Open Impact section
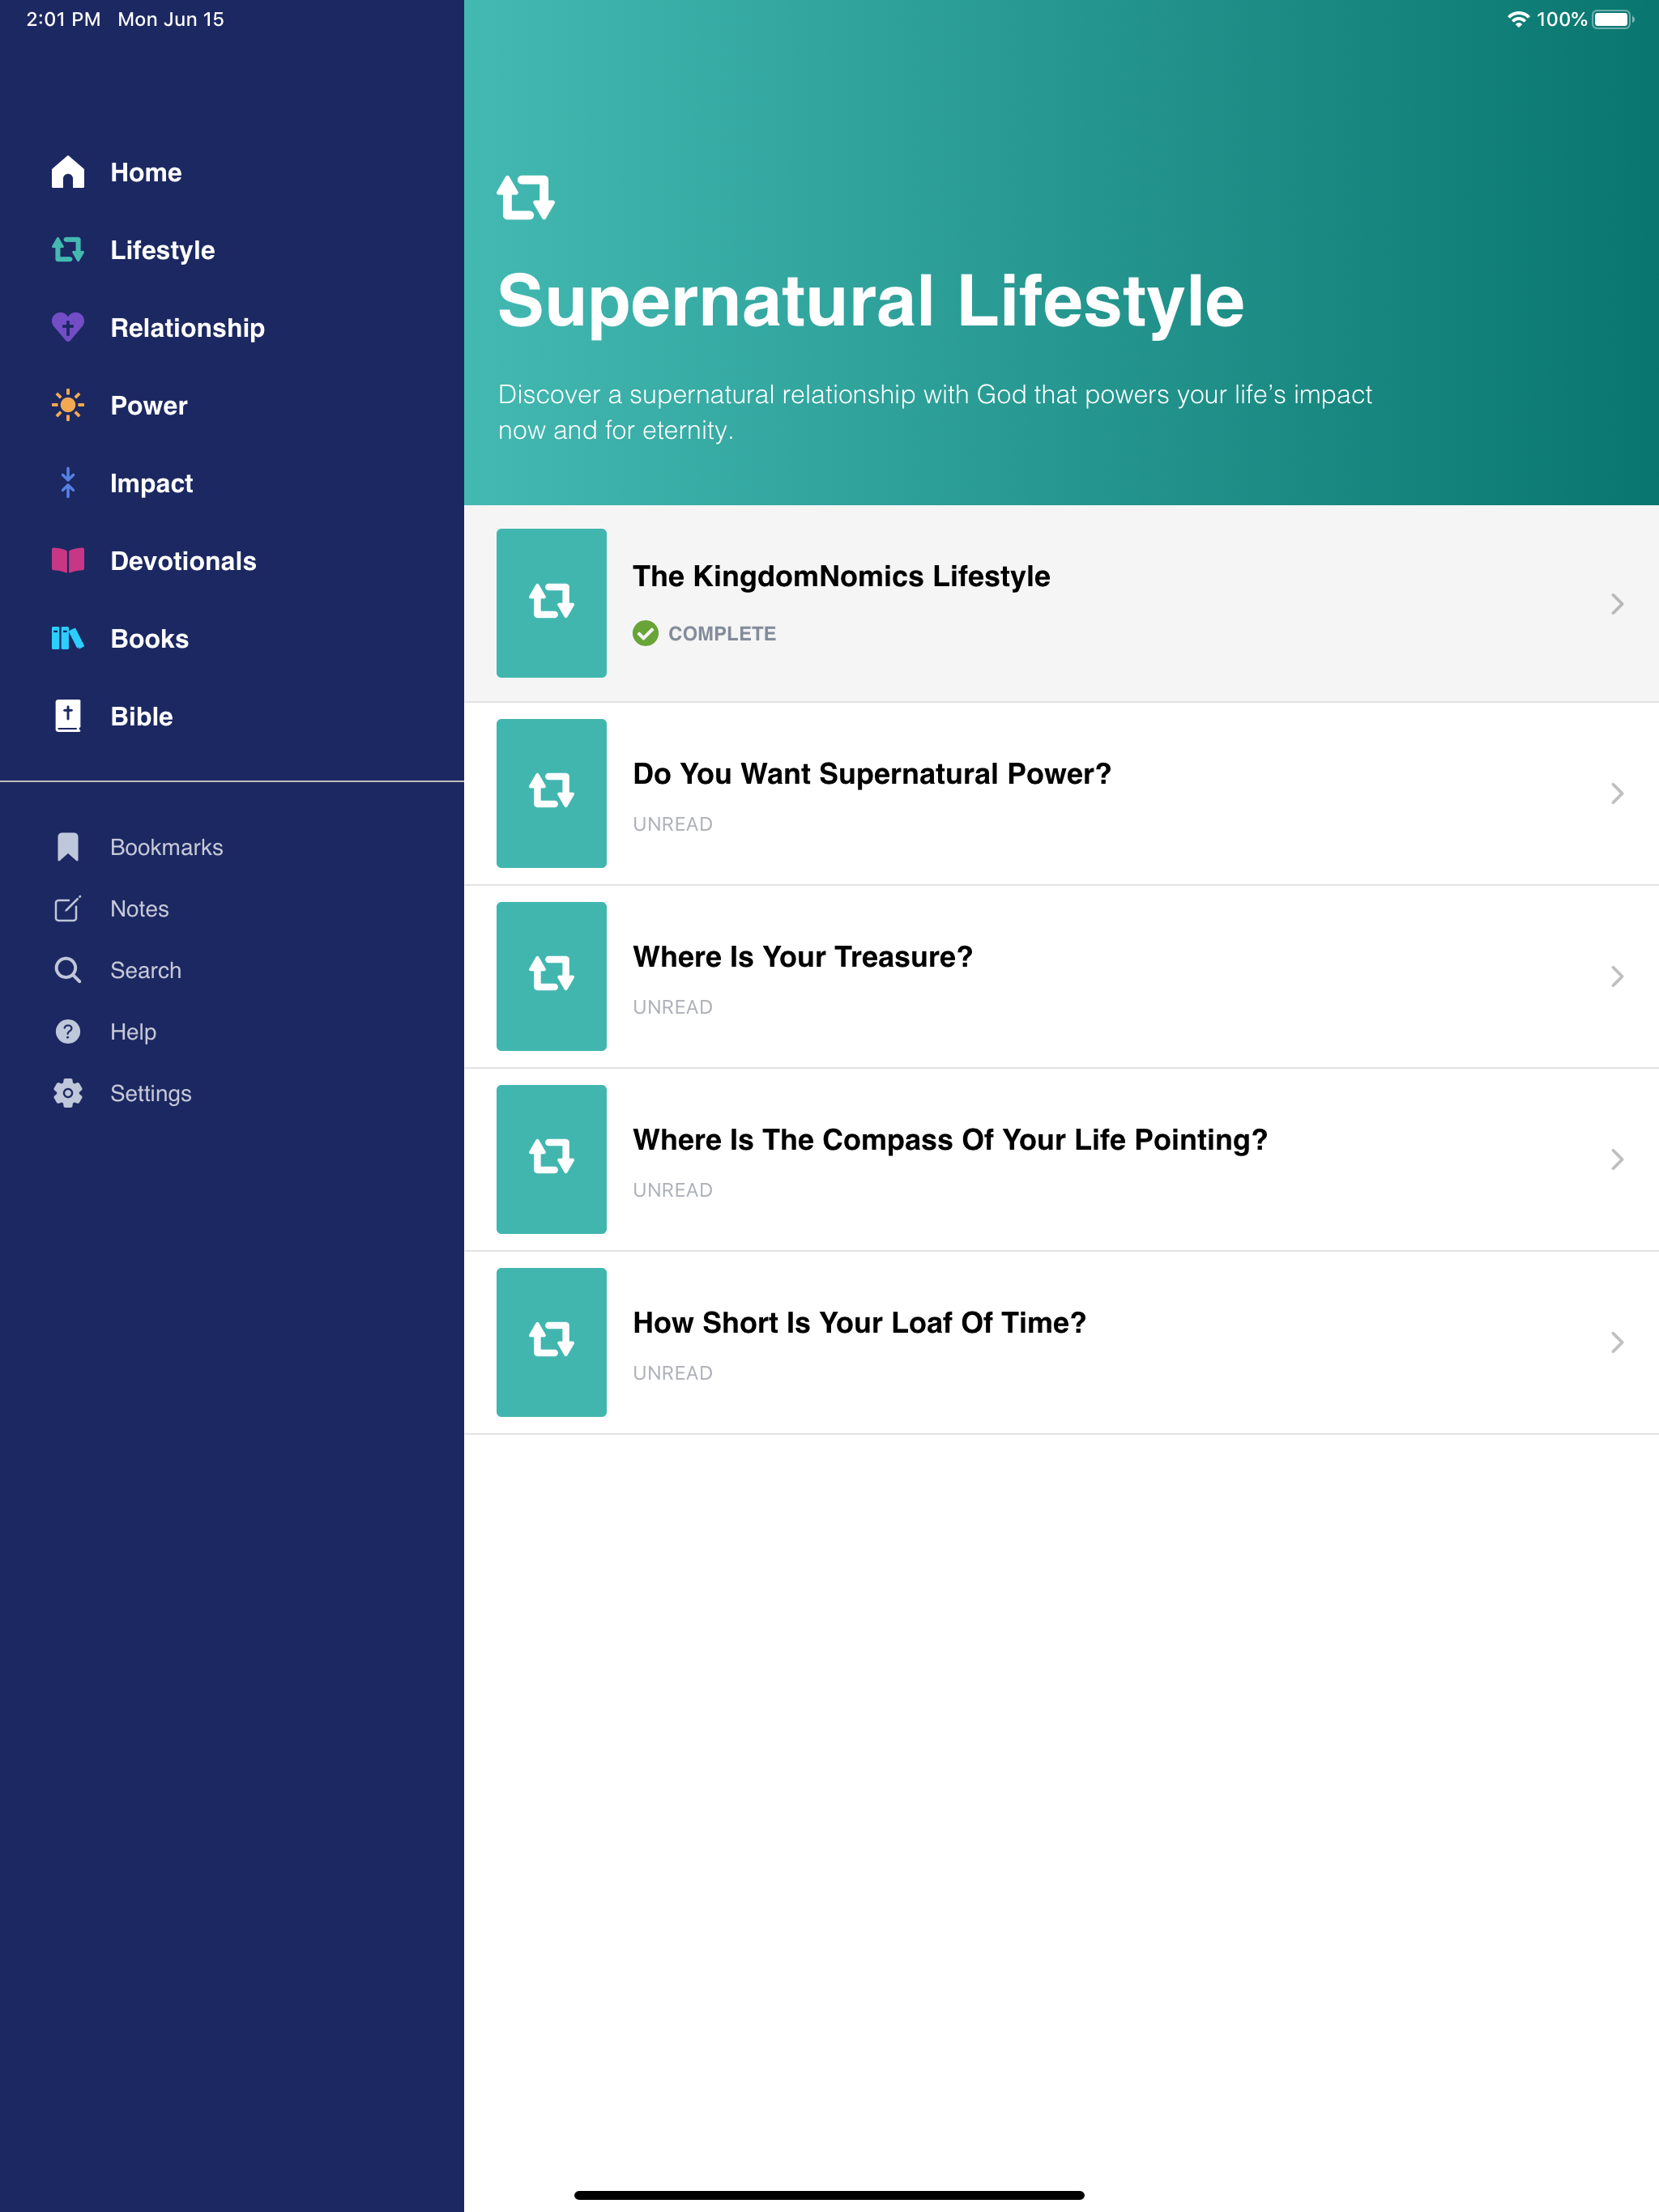 coord(151,483)
